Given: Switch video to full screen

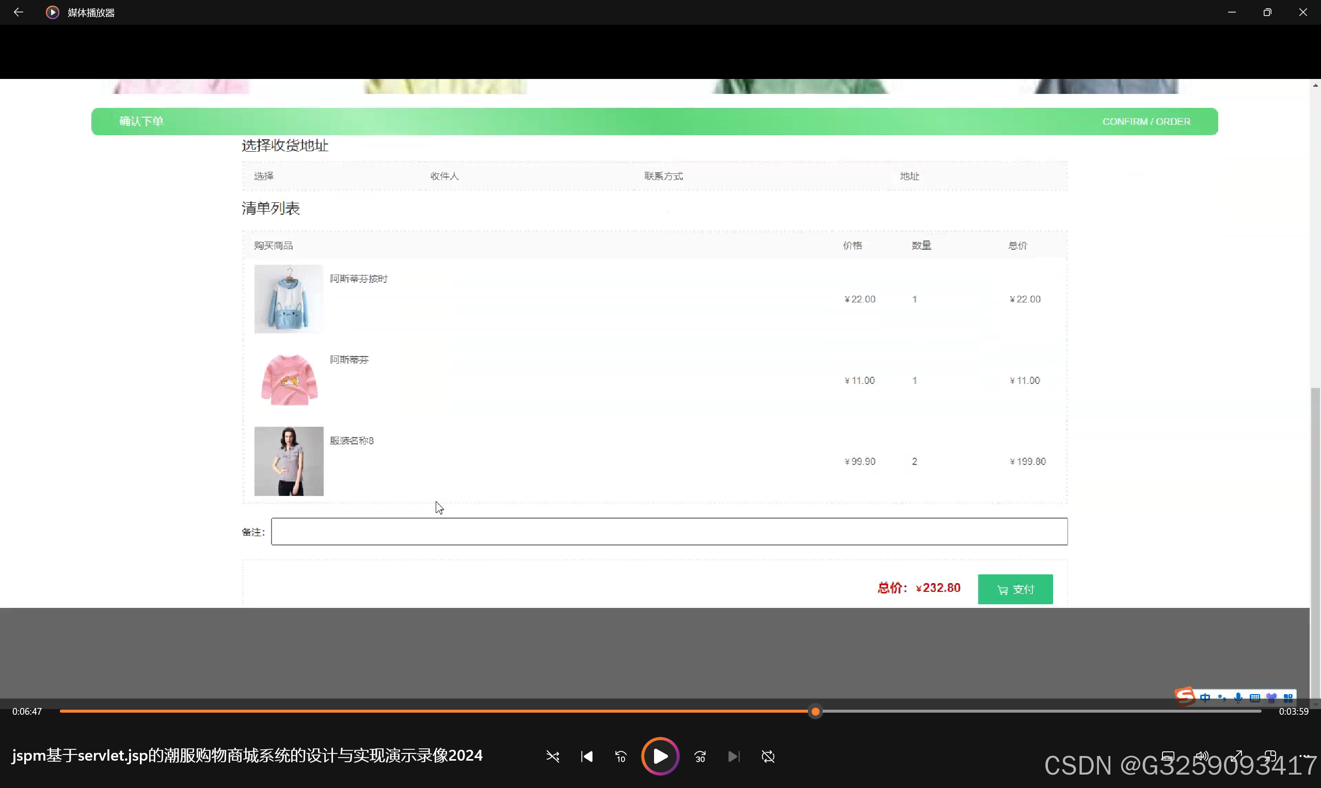Looking at the screenshot, I should click(x=1236, y=756).
